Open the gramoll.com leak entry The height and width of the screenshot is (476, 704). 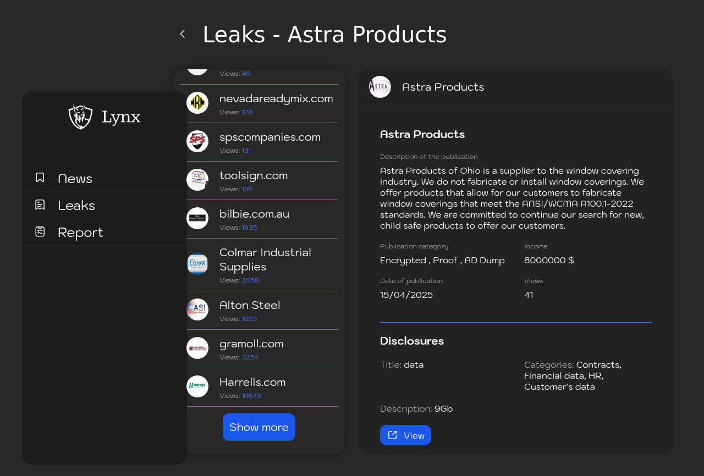[259, 349]
